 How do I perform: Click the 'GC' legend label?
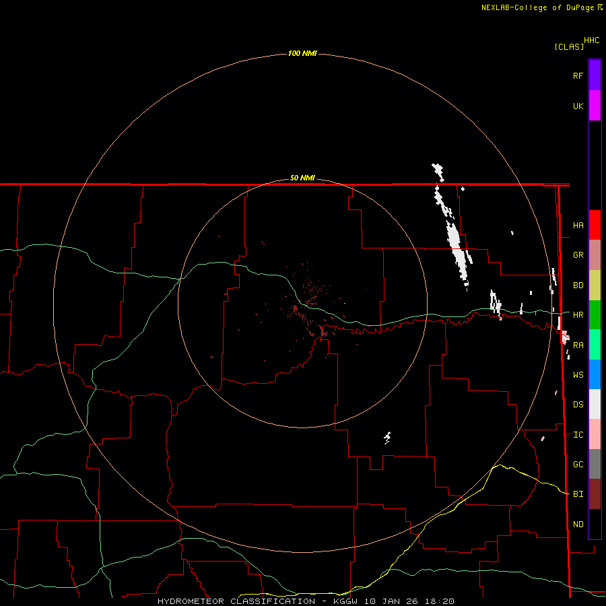pos(578,465)
